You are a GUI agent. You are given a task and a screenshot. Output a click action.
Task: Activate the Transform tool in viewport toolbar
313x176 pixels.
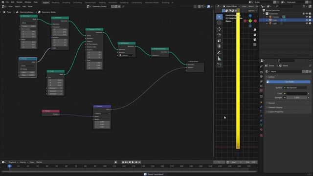tap(219, 46)
